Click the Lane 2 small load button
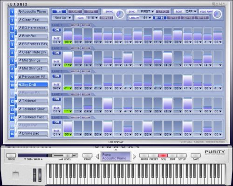The width and height of the screenshot is (233, 186). [x=75, y=48]
